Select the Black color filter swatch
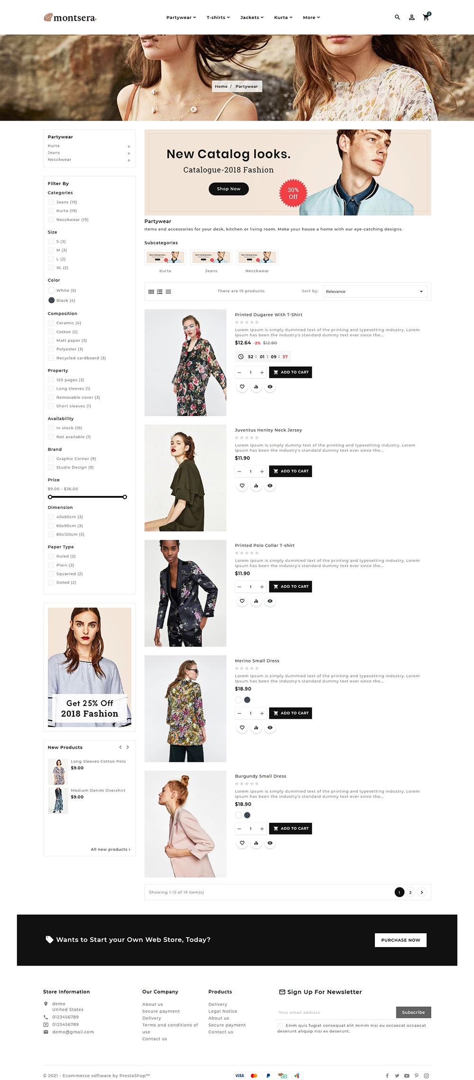The height and width of the screenshot is (1080, 474). 51,300
